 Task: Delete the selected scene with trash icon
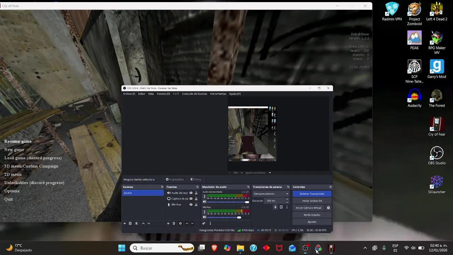tap(130, 223)
